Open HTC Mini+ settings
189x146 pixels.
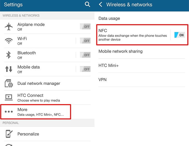pyautogui.click(x=108, y=65)
